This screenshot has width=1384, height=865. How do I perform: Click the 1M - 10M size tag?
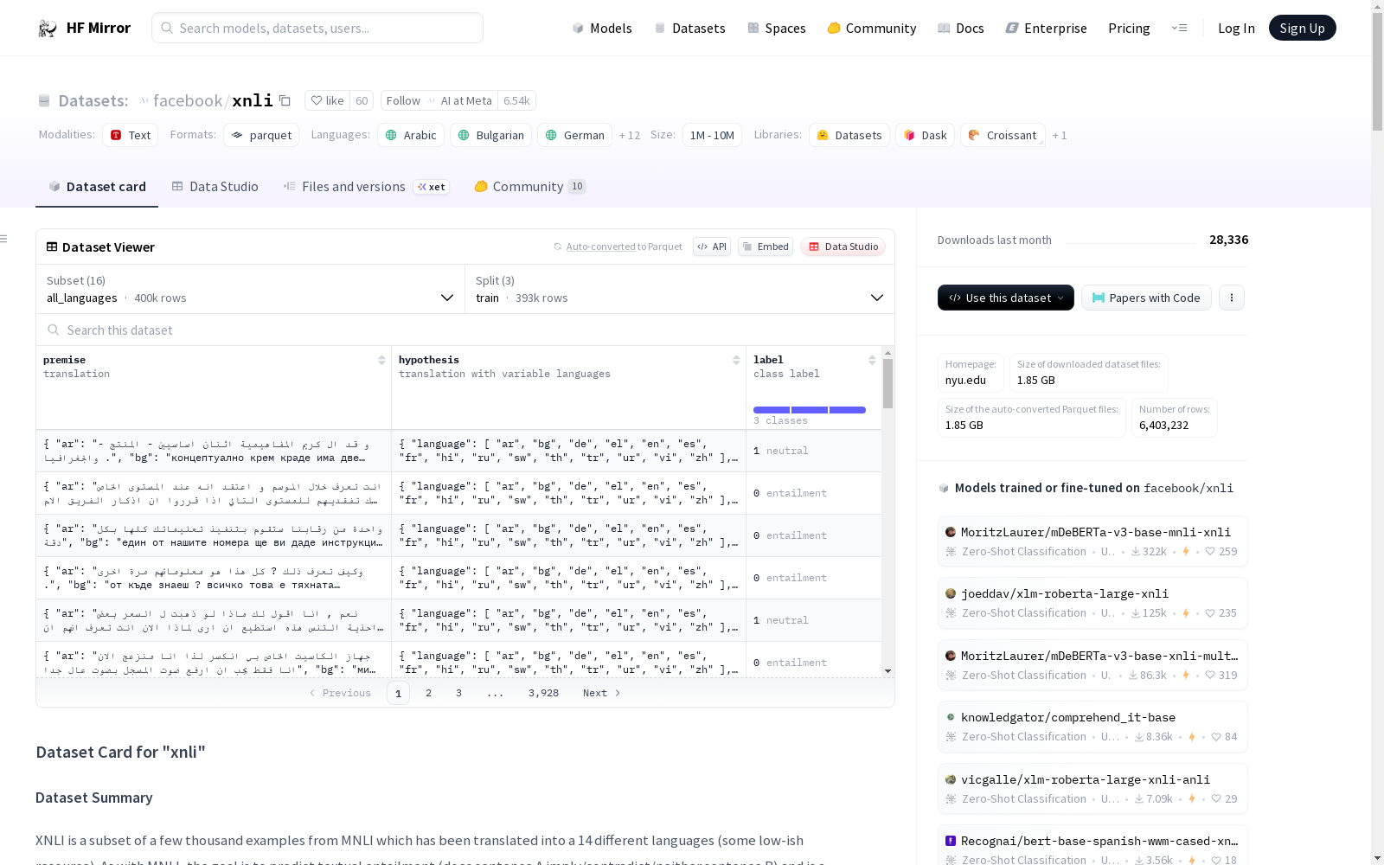point(712,135)
